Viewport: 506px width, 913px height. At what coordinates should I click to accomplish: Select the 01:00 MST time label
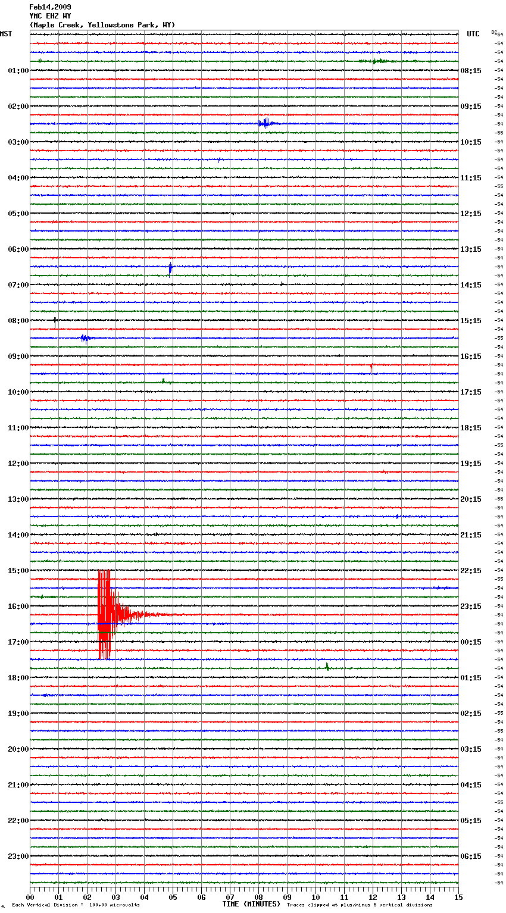click(18, 71)
